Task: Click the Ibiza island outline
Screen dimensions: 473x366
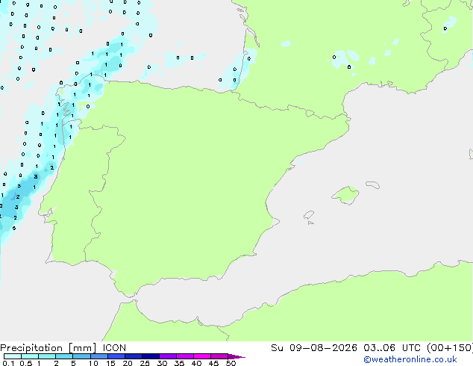Action: [x=309, y=215]
